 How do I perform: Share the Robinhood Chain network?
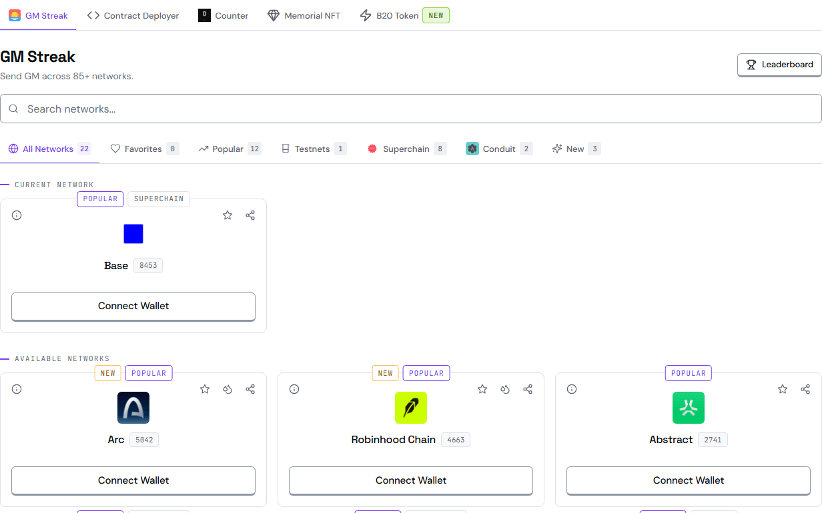point(528,389)
